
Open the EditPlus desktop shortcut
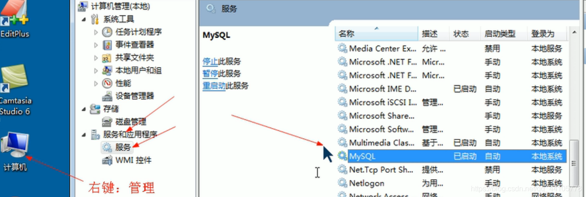[x=14, y=18]
